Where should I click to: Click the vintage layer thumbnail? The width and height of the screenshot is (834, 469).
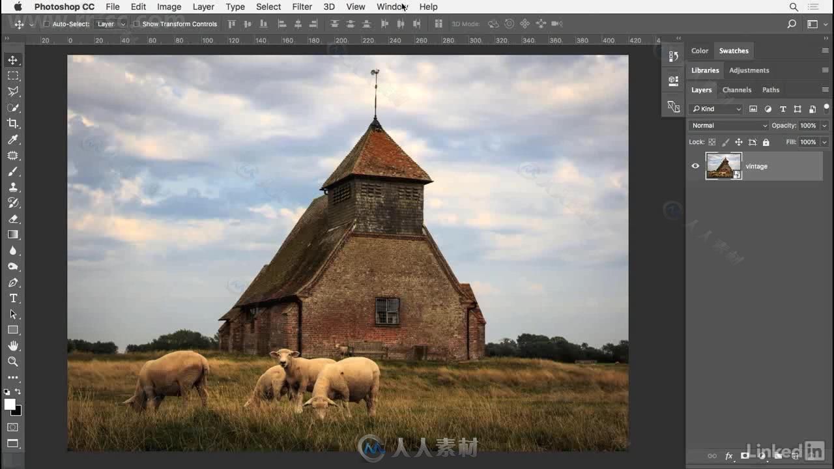point(724,166)
